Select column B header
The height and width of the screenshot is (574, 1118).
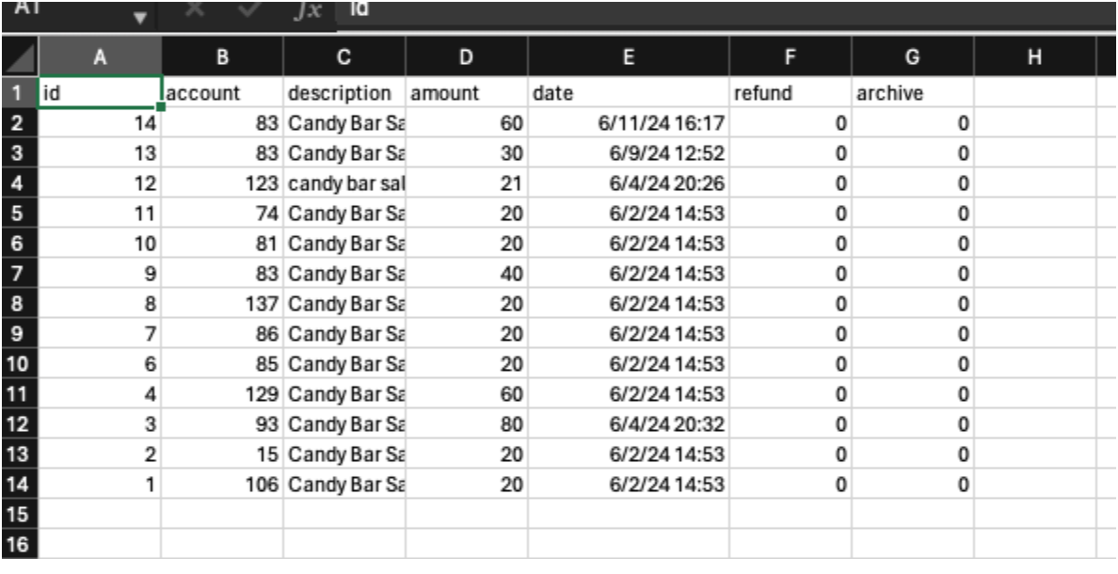coord(222,57)
